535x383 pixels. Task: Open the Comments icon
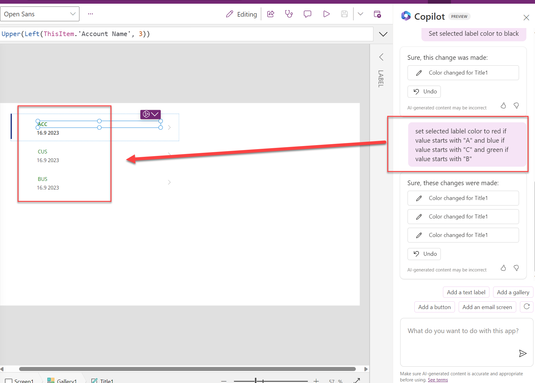307,14
